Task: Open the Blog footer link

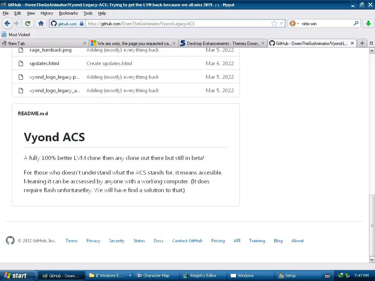Action: pyautogui.click(x=278, y=241)
